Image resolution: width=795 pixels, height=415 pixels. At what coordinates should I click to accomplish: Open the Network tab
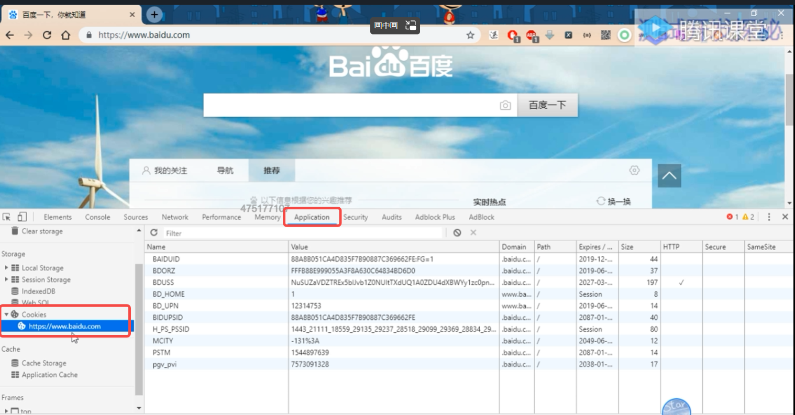[175, 217]
